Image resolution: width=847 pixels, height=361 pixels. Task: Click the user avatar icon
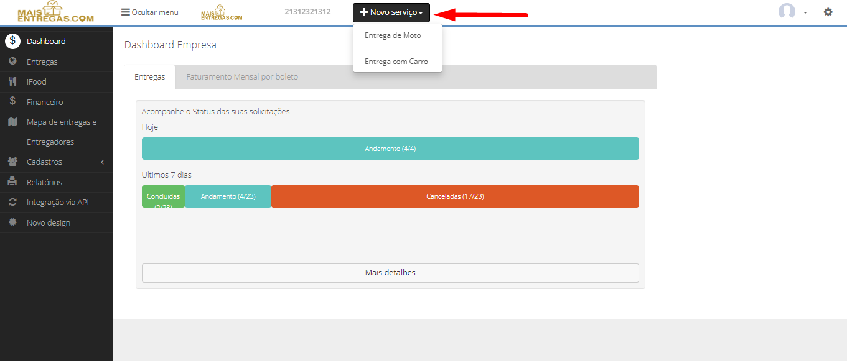pos(787,12)
